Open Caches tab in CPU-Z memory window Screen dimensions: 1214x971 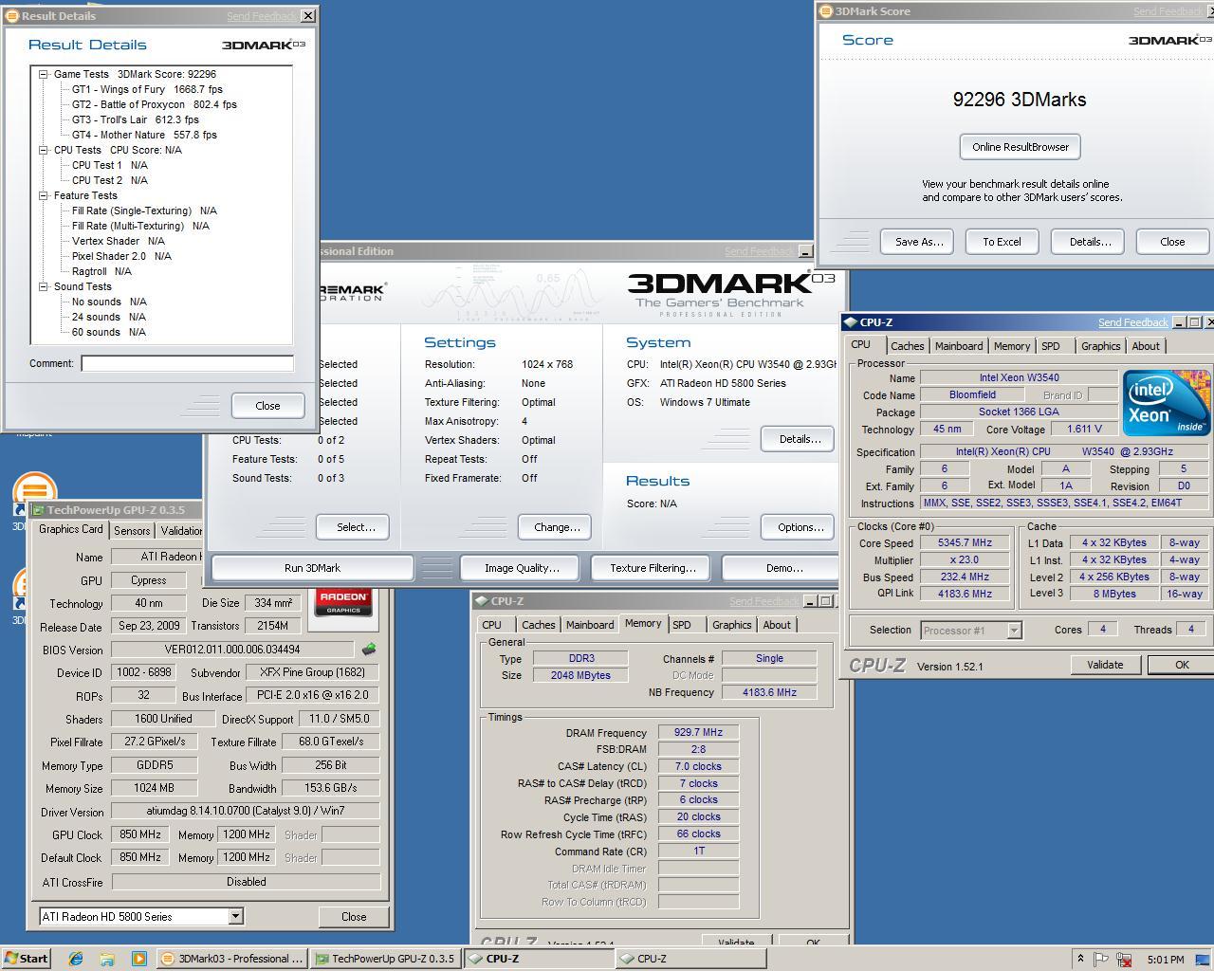coord(538,625)
